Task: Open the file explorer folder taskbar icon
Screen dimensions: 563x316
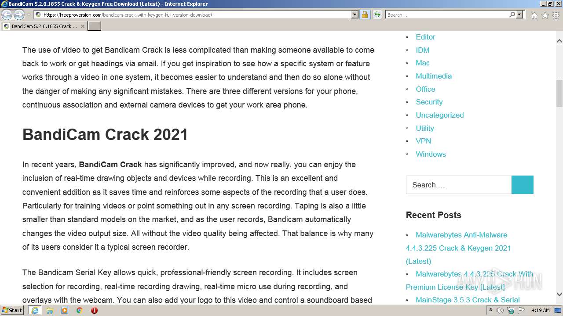Action: [x=50, y=310]
